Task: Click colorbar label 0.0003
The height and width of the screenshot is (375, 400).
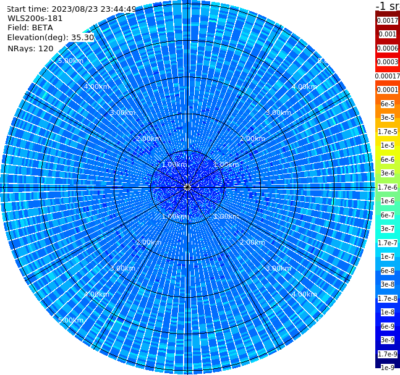Action: coord(388,62)
